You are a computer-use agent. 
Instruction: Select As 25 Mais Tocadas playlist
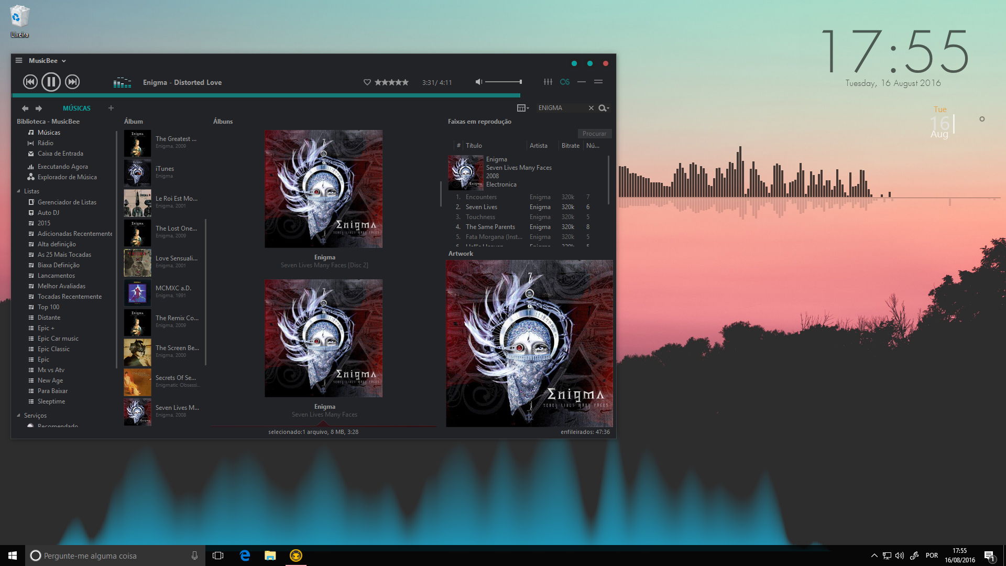pos(64,255)
